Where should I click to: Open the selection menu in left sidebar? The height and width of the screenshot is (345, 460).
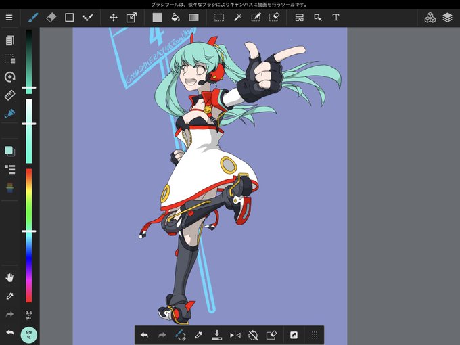(x=9, y=59)
